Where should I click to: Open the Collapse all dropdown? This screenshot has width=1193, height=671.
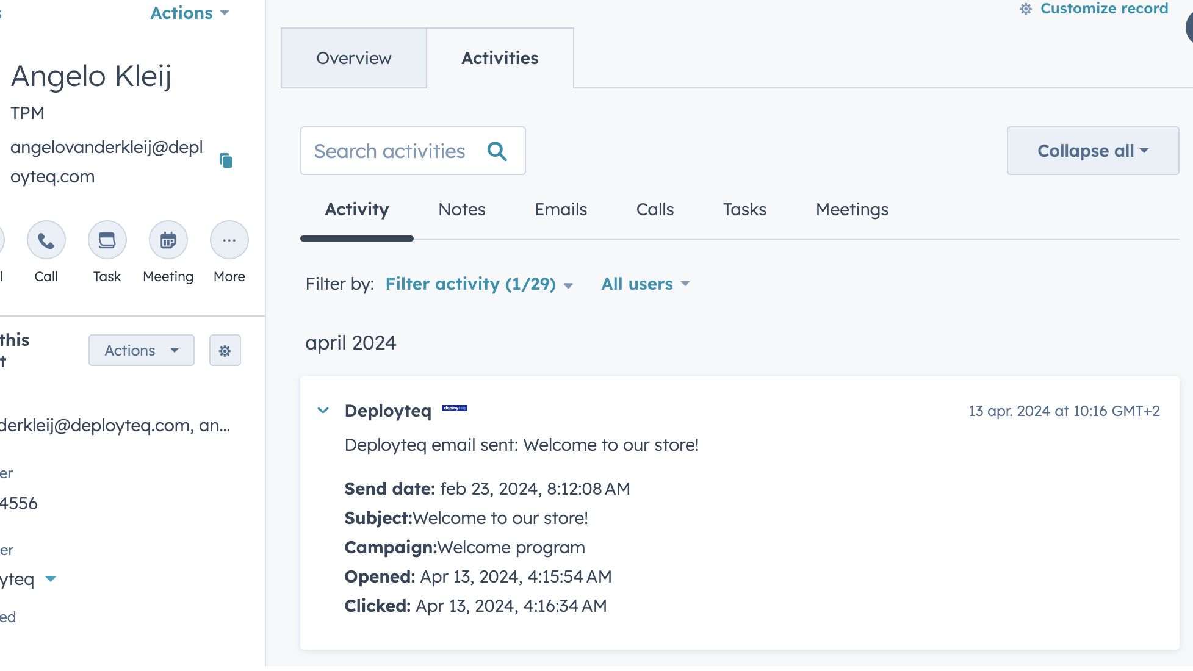click(1092, 151)
